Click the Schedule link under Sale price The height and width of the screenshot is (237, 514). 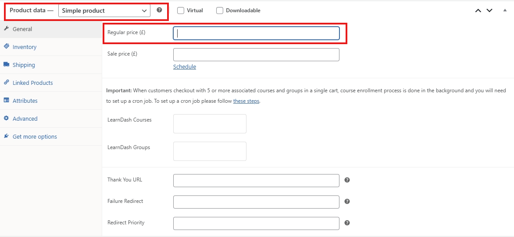pyautogui.click(x=185, y=67)
